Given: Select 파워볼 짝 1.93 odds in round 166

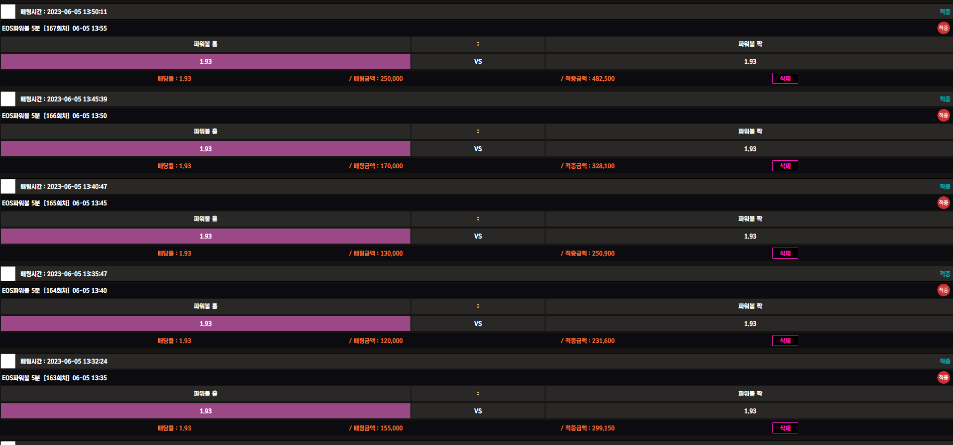Looking at the screenshot, I should (x=750, y=149).
